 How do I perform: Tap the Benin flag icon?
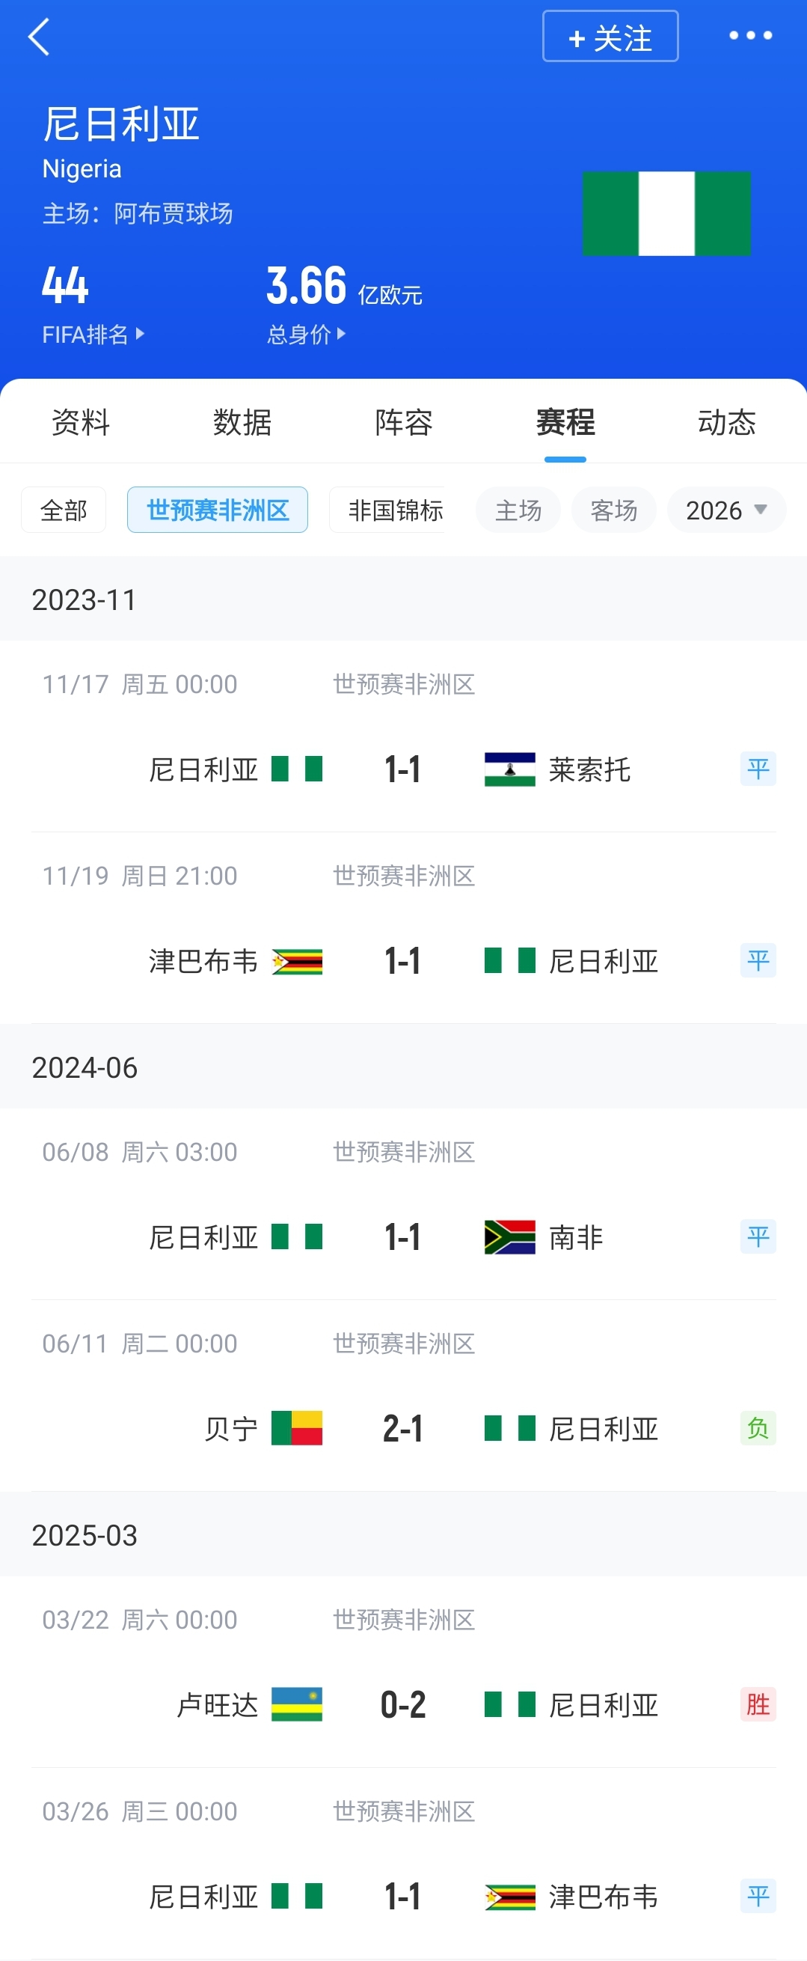pyautogui.click(x=297, y=1428)
